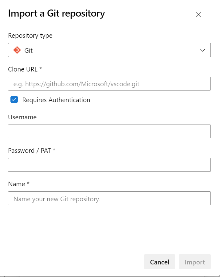Click the Git logo icon
This screenshot has height=277, width=220.
tap(17, 50)
